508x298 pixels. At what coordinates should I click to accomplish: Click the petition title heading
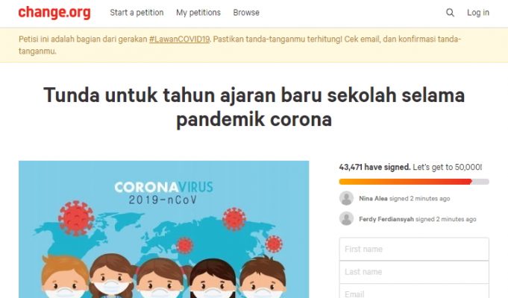pos(254,107)
